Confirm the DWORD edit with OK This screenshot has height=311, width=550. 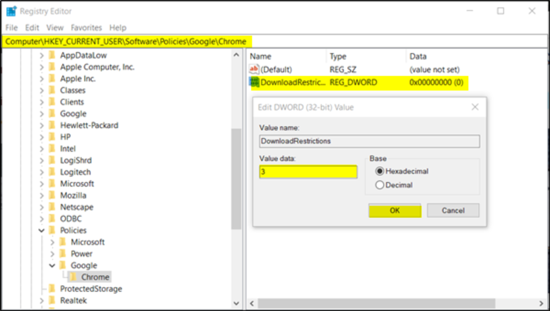(x=395, y=210)
